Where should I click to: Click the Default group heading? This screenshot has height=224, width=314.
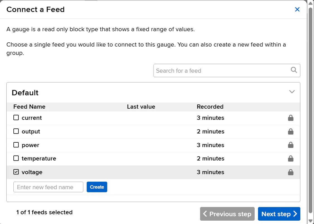pyautogui.click(x=25, y=93)
